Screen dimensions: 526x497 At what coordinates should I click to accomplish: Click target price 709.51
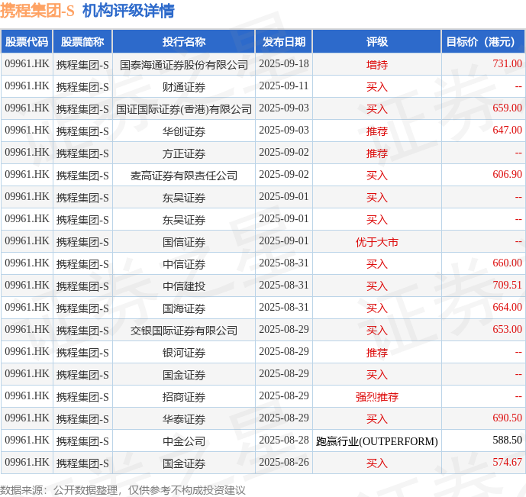pos(507,285)
